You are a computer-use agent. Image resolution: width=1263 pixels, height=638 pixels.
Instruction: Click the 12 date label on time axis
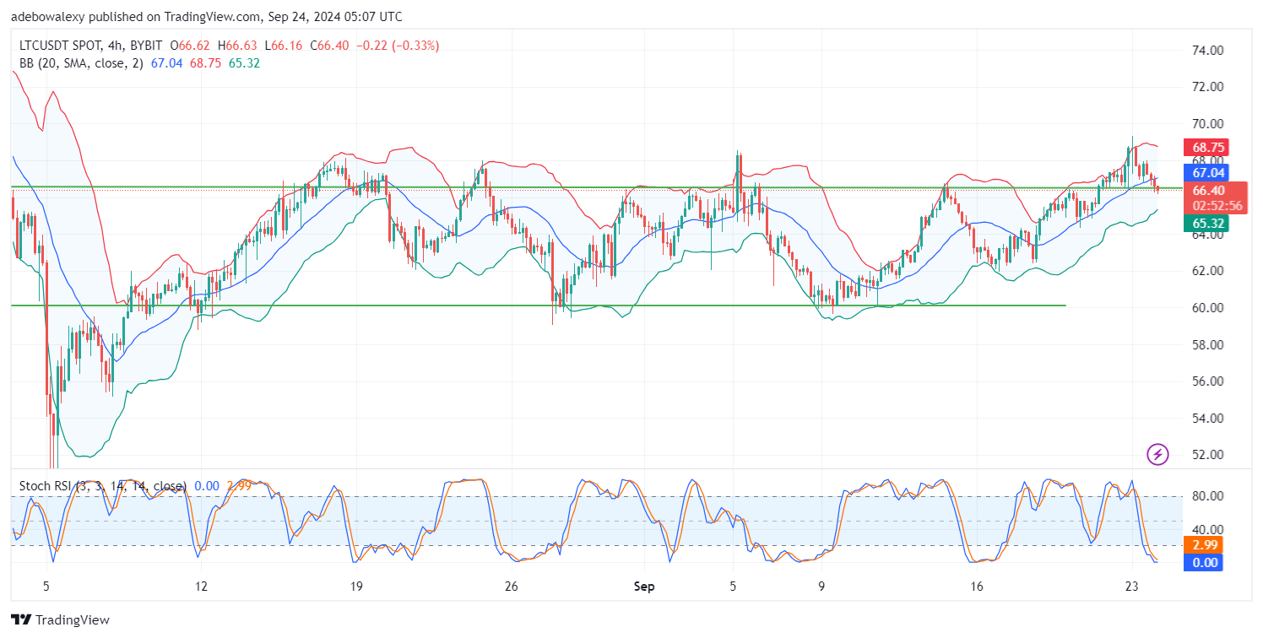pyautogui.click(x=201, y=586)
